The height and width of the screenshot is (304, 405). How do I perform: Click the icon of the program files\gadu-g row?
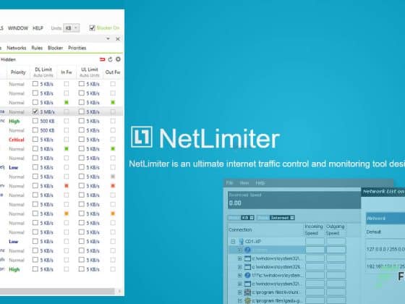pos(247,301)
